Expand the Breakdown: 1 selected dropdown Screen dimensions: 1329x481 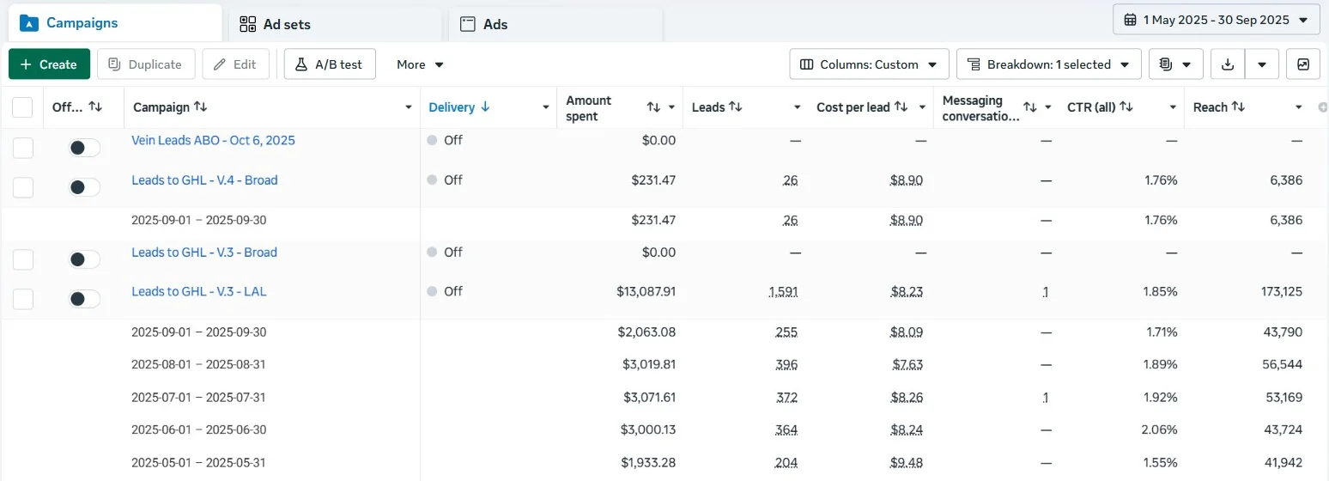pos(1048,64)
